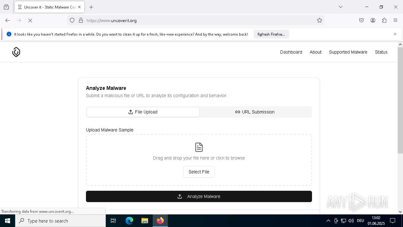This screenshot has width=403, height=227.
Task: Open the extensions puzzle icon
Action: coord(384,20)
